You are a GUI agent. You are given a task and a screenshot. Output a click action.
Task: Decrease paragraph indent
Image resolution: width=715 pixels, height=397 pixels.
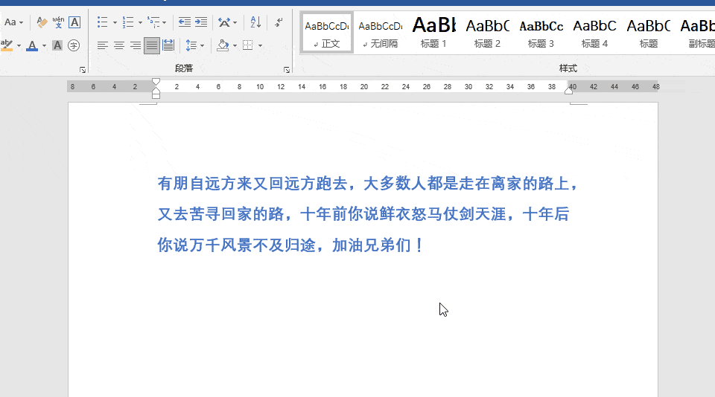pyautogui.click(x=184, y=22)
